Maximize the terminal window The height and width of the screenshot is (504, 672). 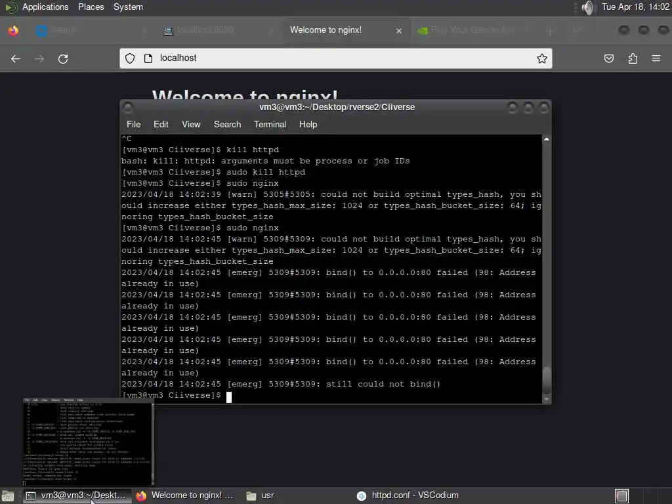[x=528, y=107]
